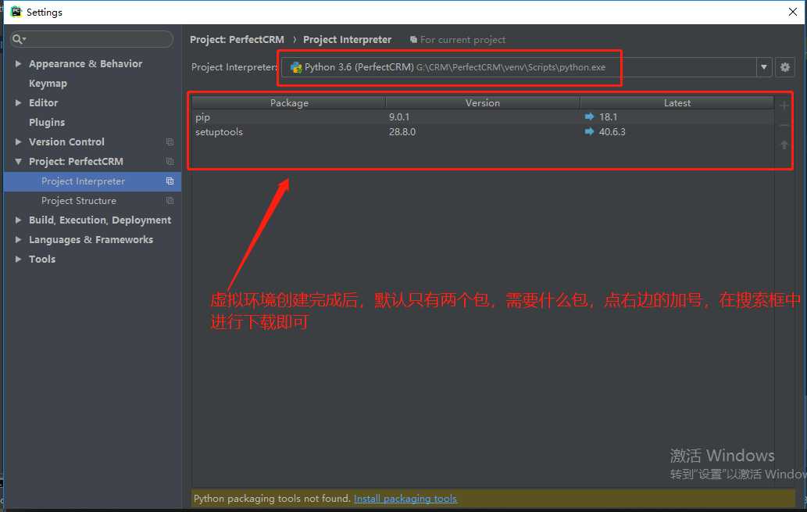Open Languages & Frameworks settings
Image resolution: width=807 pixels, height=512 pixels.
point(91,239)
